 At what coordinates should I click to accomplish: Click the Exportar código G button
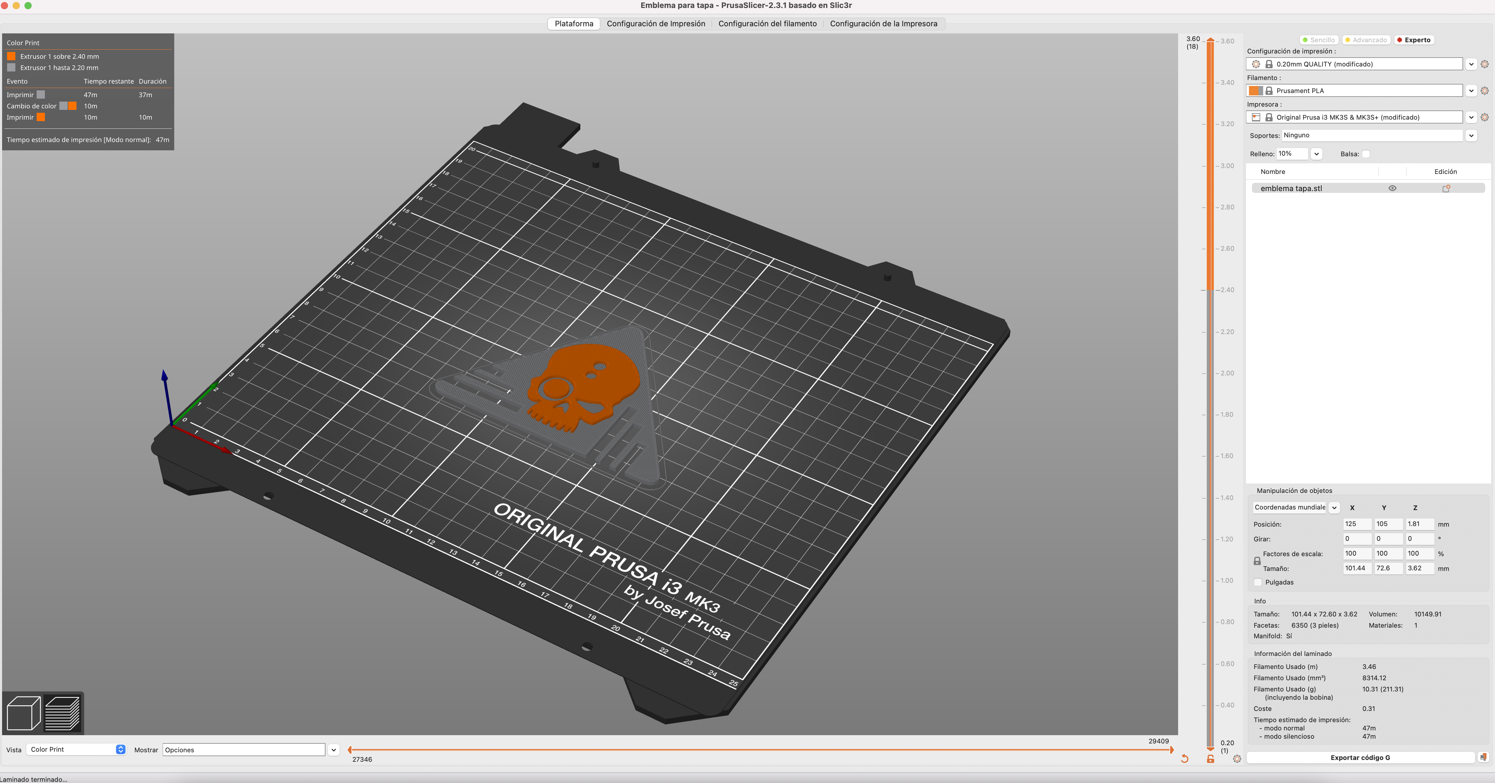(1360, 758)
